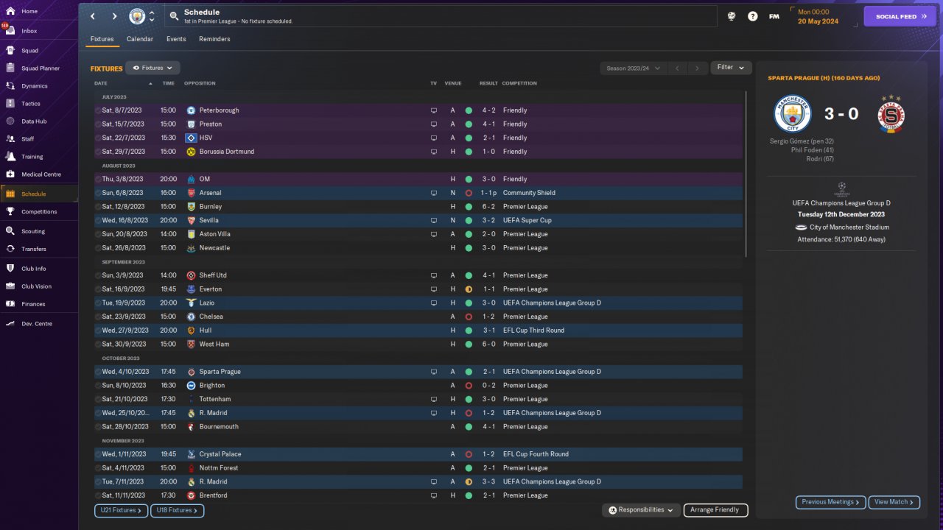Tick the reminder checkbox for Peterborough fixture

(98, 110)
